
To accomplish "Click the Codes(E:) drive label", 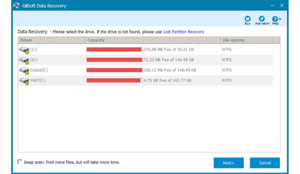I will coord(39,70).
